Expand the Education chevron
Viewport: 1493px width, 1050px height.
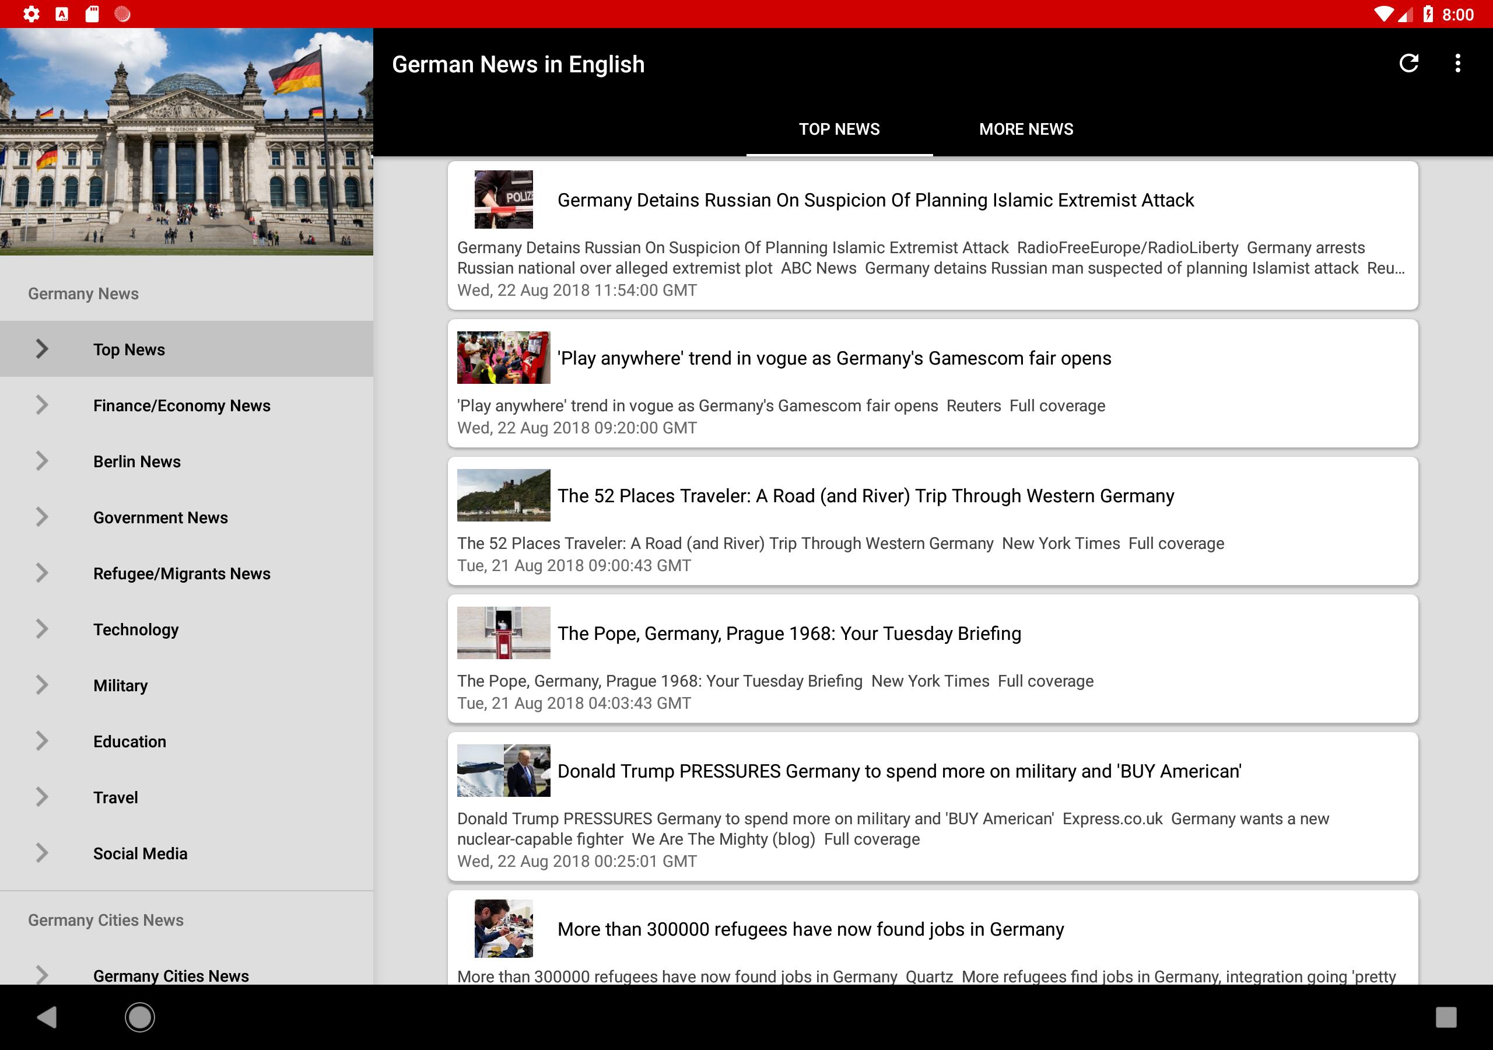pyautogui.click(x=41, y=740)
